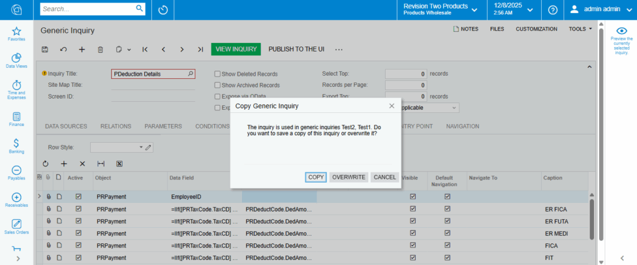
Task: Click the Export to Excel grid icon
Action: 119,164
